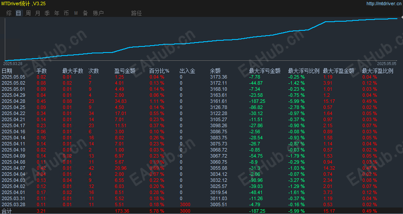Select the 2025.04.22 date row
Screen dimensions: 403x214
coord(13,113)
